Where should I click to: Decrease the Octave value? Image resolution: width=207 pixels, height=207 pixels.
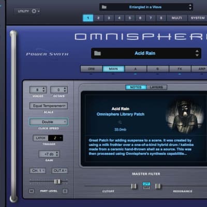point(65,91)
